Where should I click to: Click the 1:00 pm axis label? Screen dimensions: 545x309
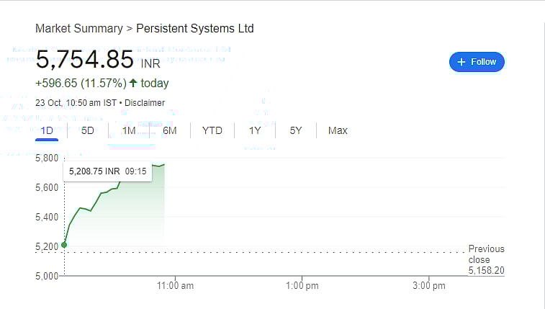tap(302, 286)
